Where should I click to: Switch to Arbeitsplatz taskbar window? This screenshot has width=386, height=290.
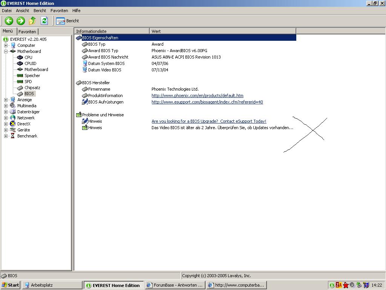point(52,285)
